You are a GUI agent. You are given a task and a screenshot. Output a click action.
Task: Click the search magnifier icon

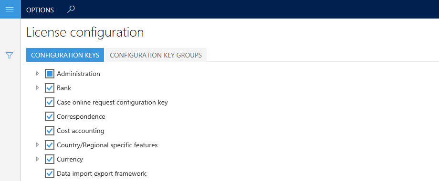[x=71, y=10]
